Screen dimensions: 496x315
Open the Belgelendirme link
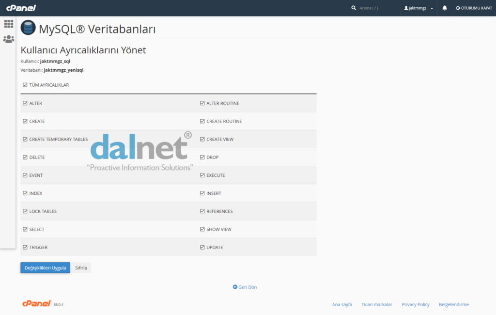click(453, 304)
